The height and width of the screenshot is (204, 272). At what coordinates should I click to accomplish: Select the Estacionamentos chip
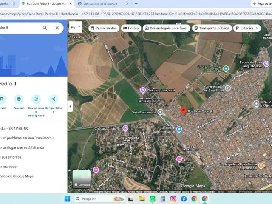pyautogui.click(x=244, y=28)
